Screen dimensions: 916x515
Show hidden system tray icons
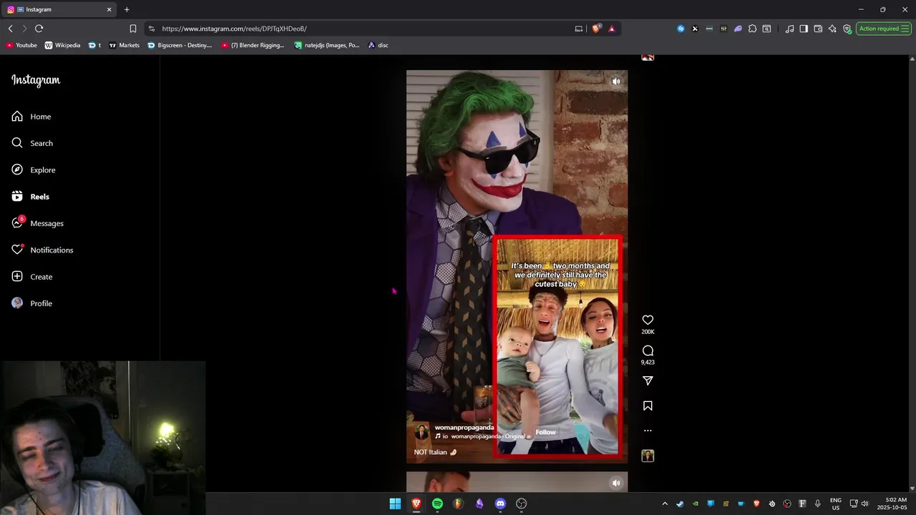click(665, 504)
